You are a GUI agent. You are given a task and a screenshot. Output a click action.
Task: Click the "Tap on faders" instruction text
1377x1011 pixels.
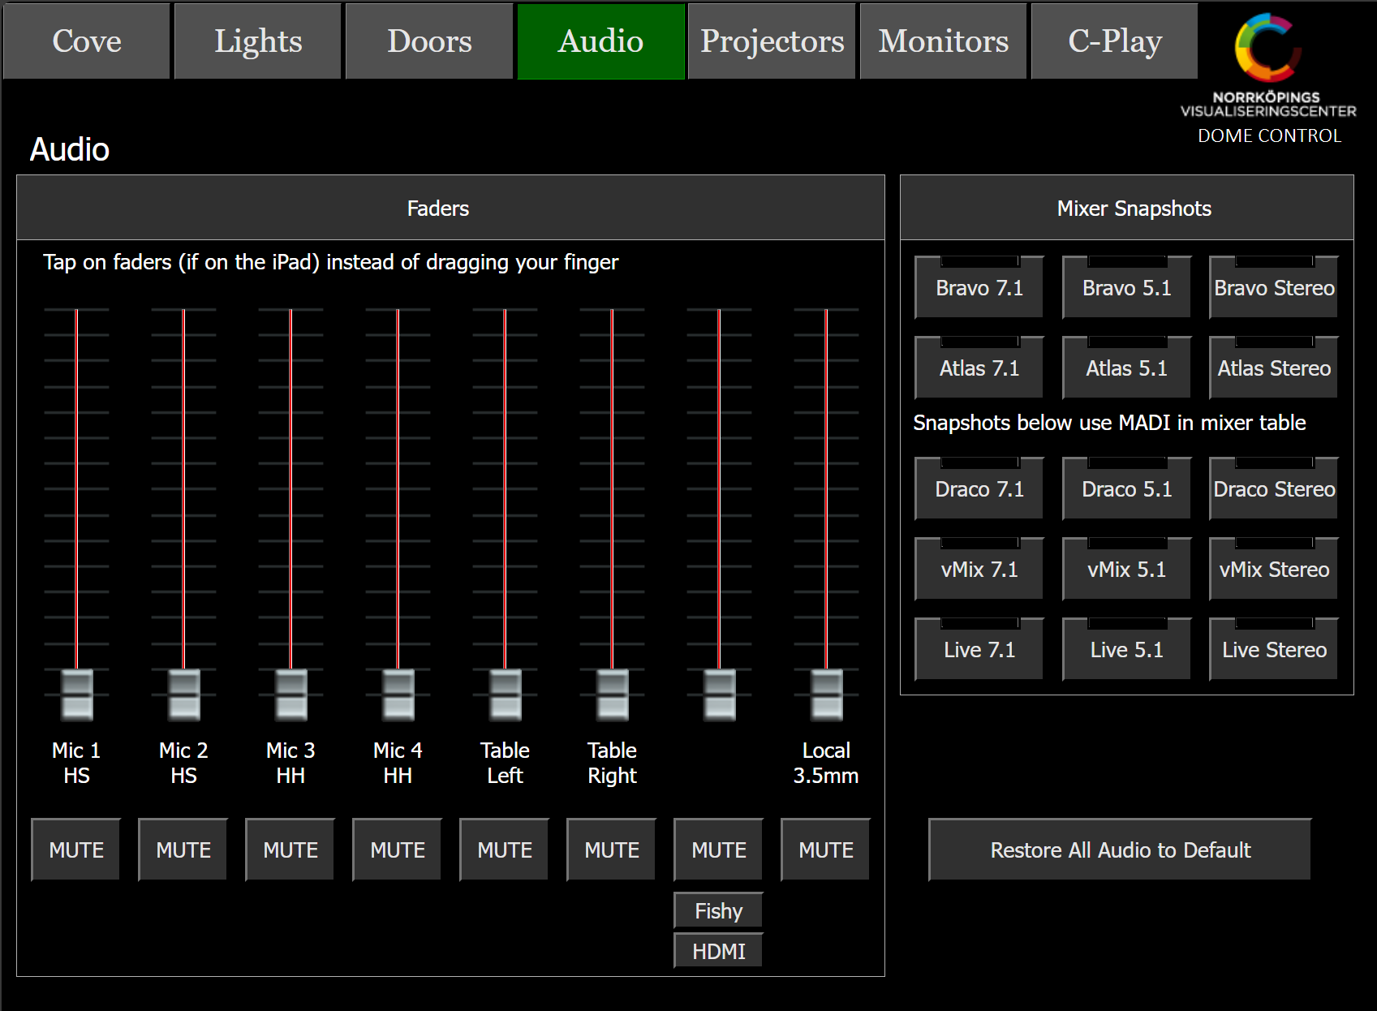click(x=330, y=262)
